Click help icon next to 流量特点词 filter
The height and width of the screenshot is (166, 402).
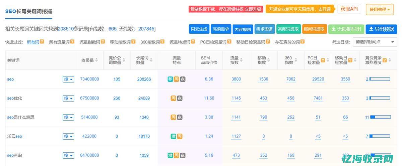tap(193, 42)
